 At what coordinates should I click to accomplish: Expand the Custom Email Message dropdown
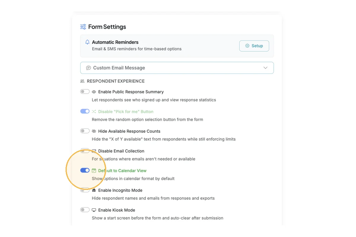[x=177, y=68]
